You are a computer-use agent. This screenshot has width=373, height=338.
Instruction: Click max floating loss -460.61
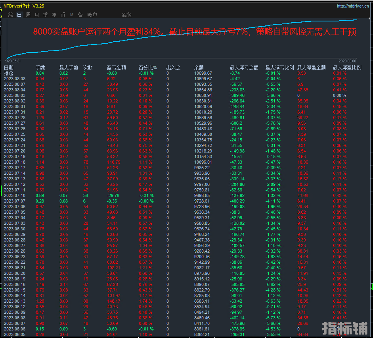click(x=237, y=118)
